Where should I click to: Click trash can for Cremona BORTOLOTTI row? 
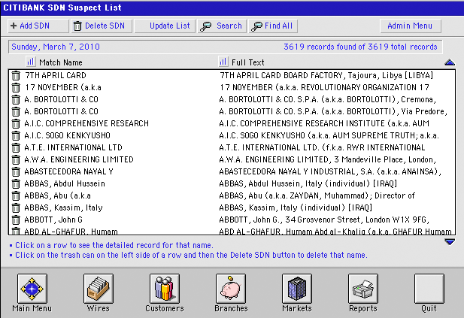16,100
